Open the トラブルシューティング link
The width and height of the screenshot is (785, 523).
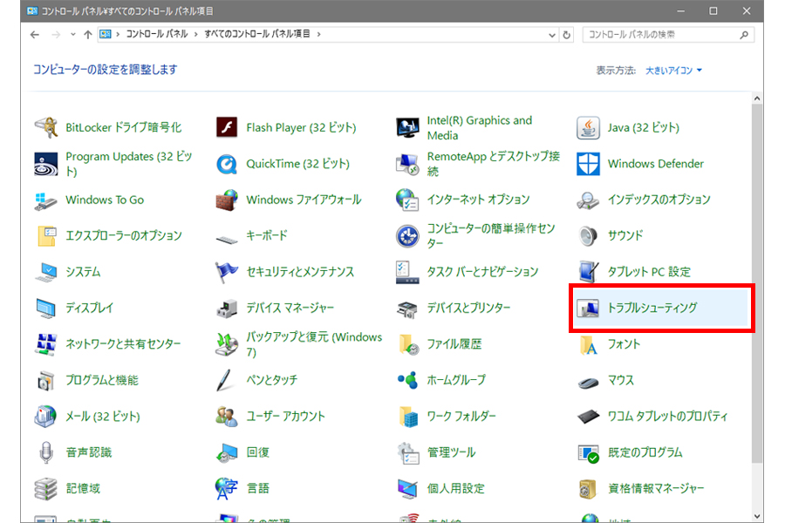pos(652,308)
